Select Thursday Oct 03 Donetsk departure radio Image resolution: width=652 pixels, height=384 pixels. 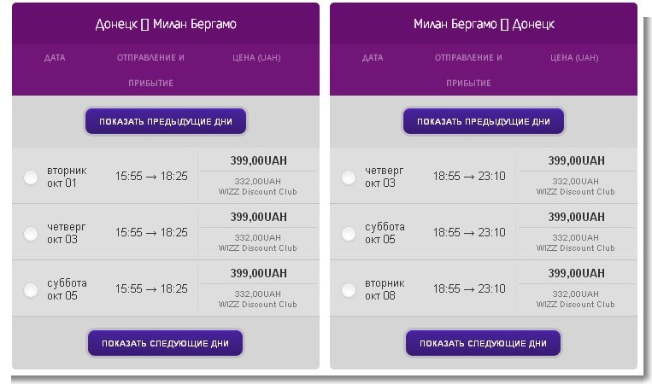point(31,234)
